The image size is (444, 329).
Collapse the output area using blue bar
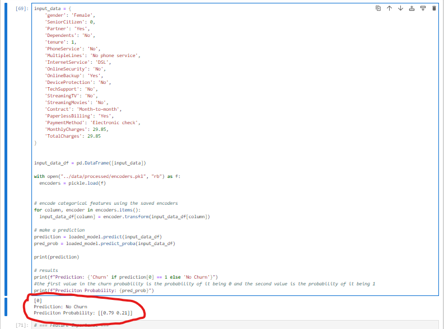point(6,307)
